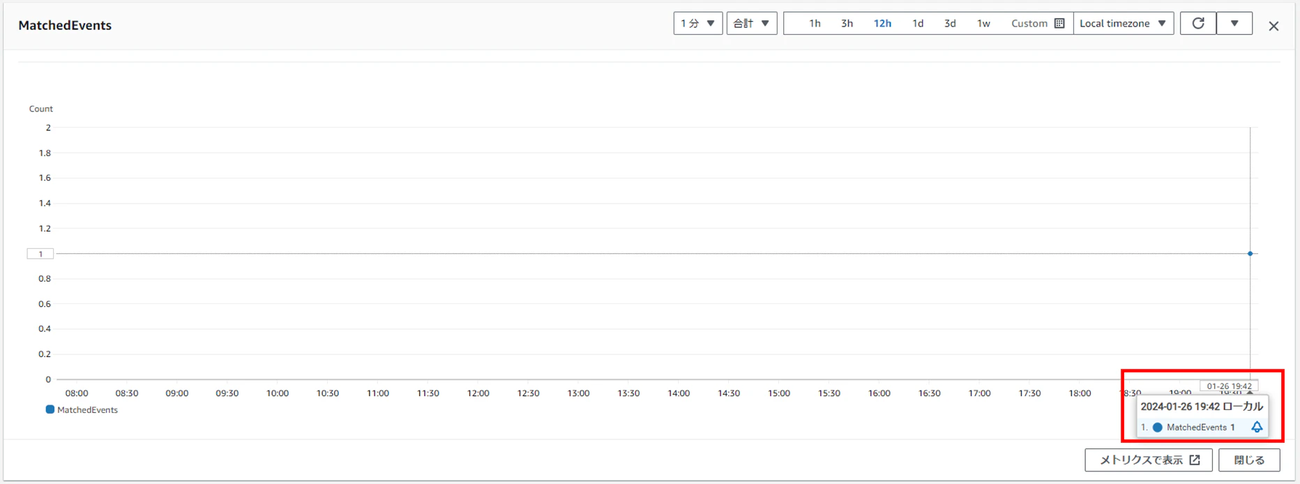1300x484 pixels.
Task: Click the 閉じる button
Action: coord(1249,460)
